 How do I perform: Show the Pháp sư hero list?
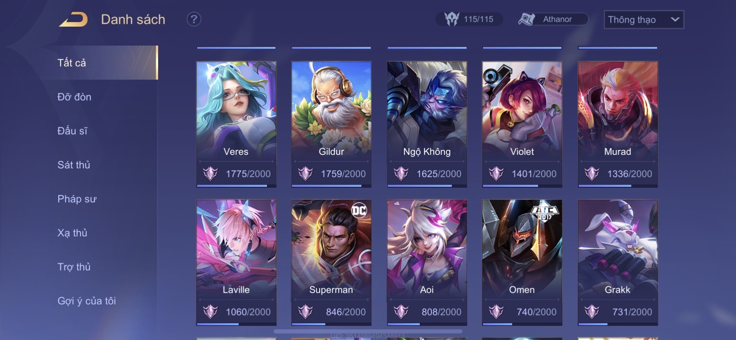pyautogui.click(x=77, y=199)
